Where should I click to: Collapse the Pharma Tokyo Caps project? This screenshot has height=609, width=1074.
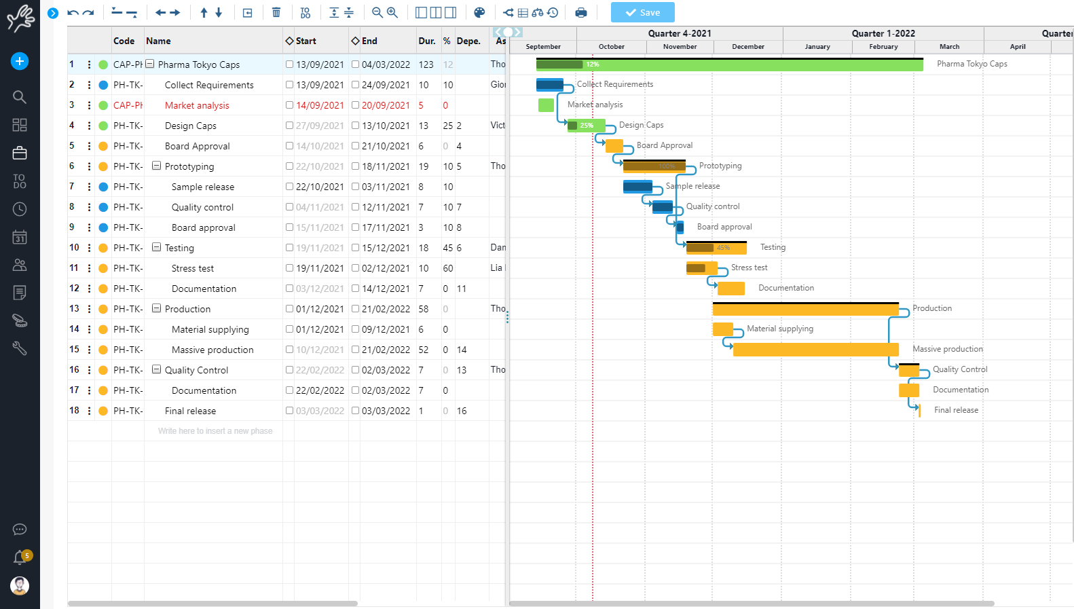click(150, 64)
